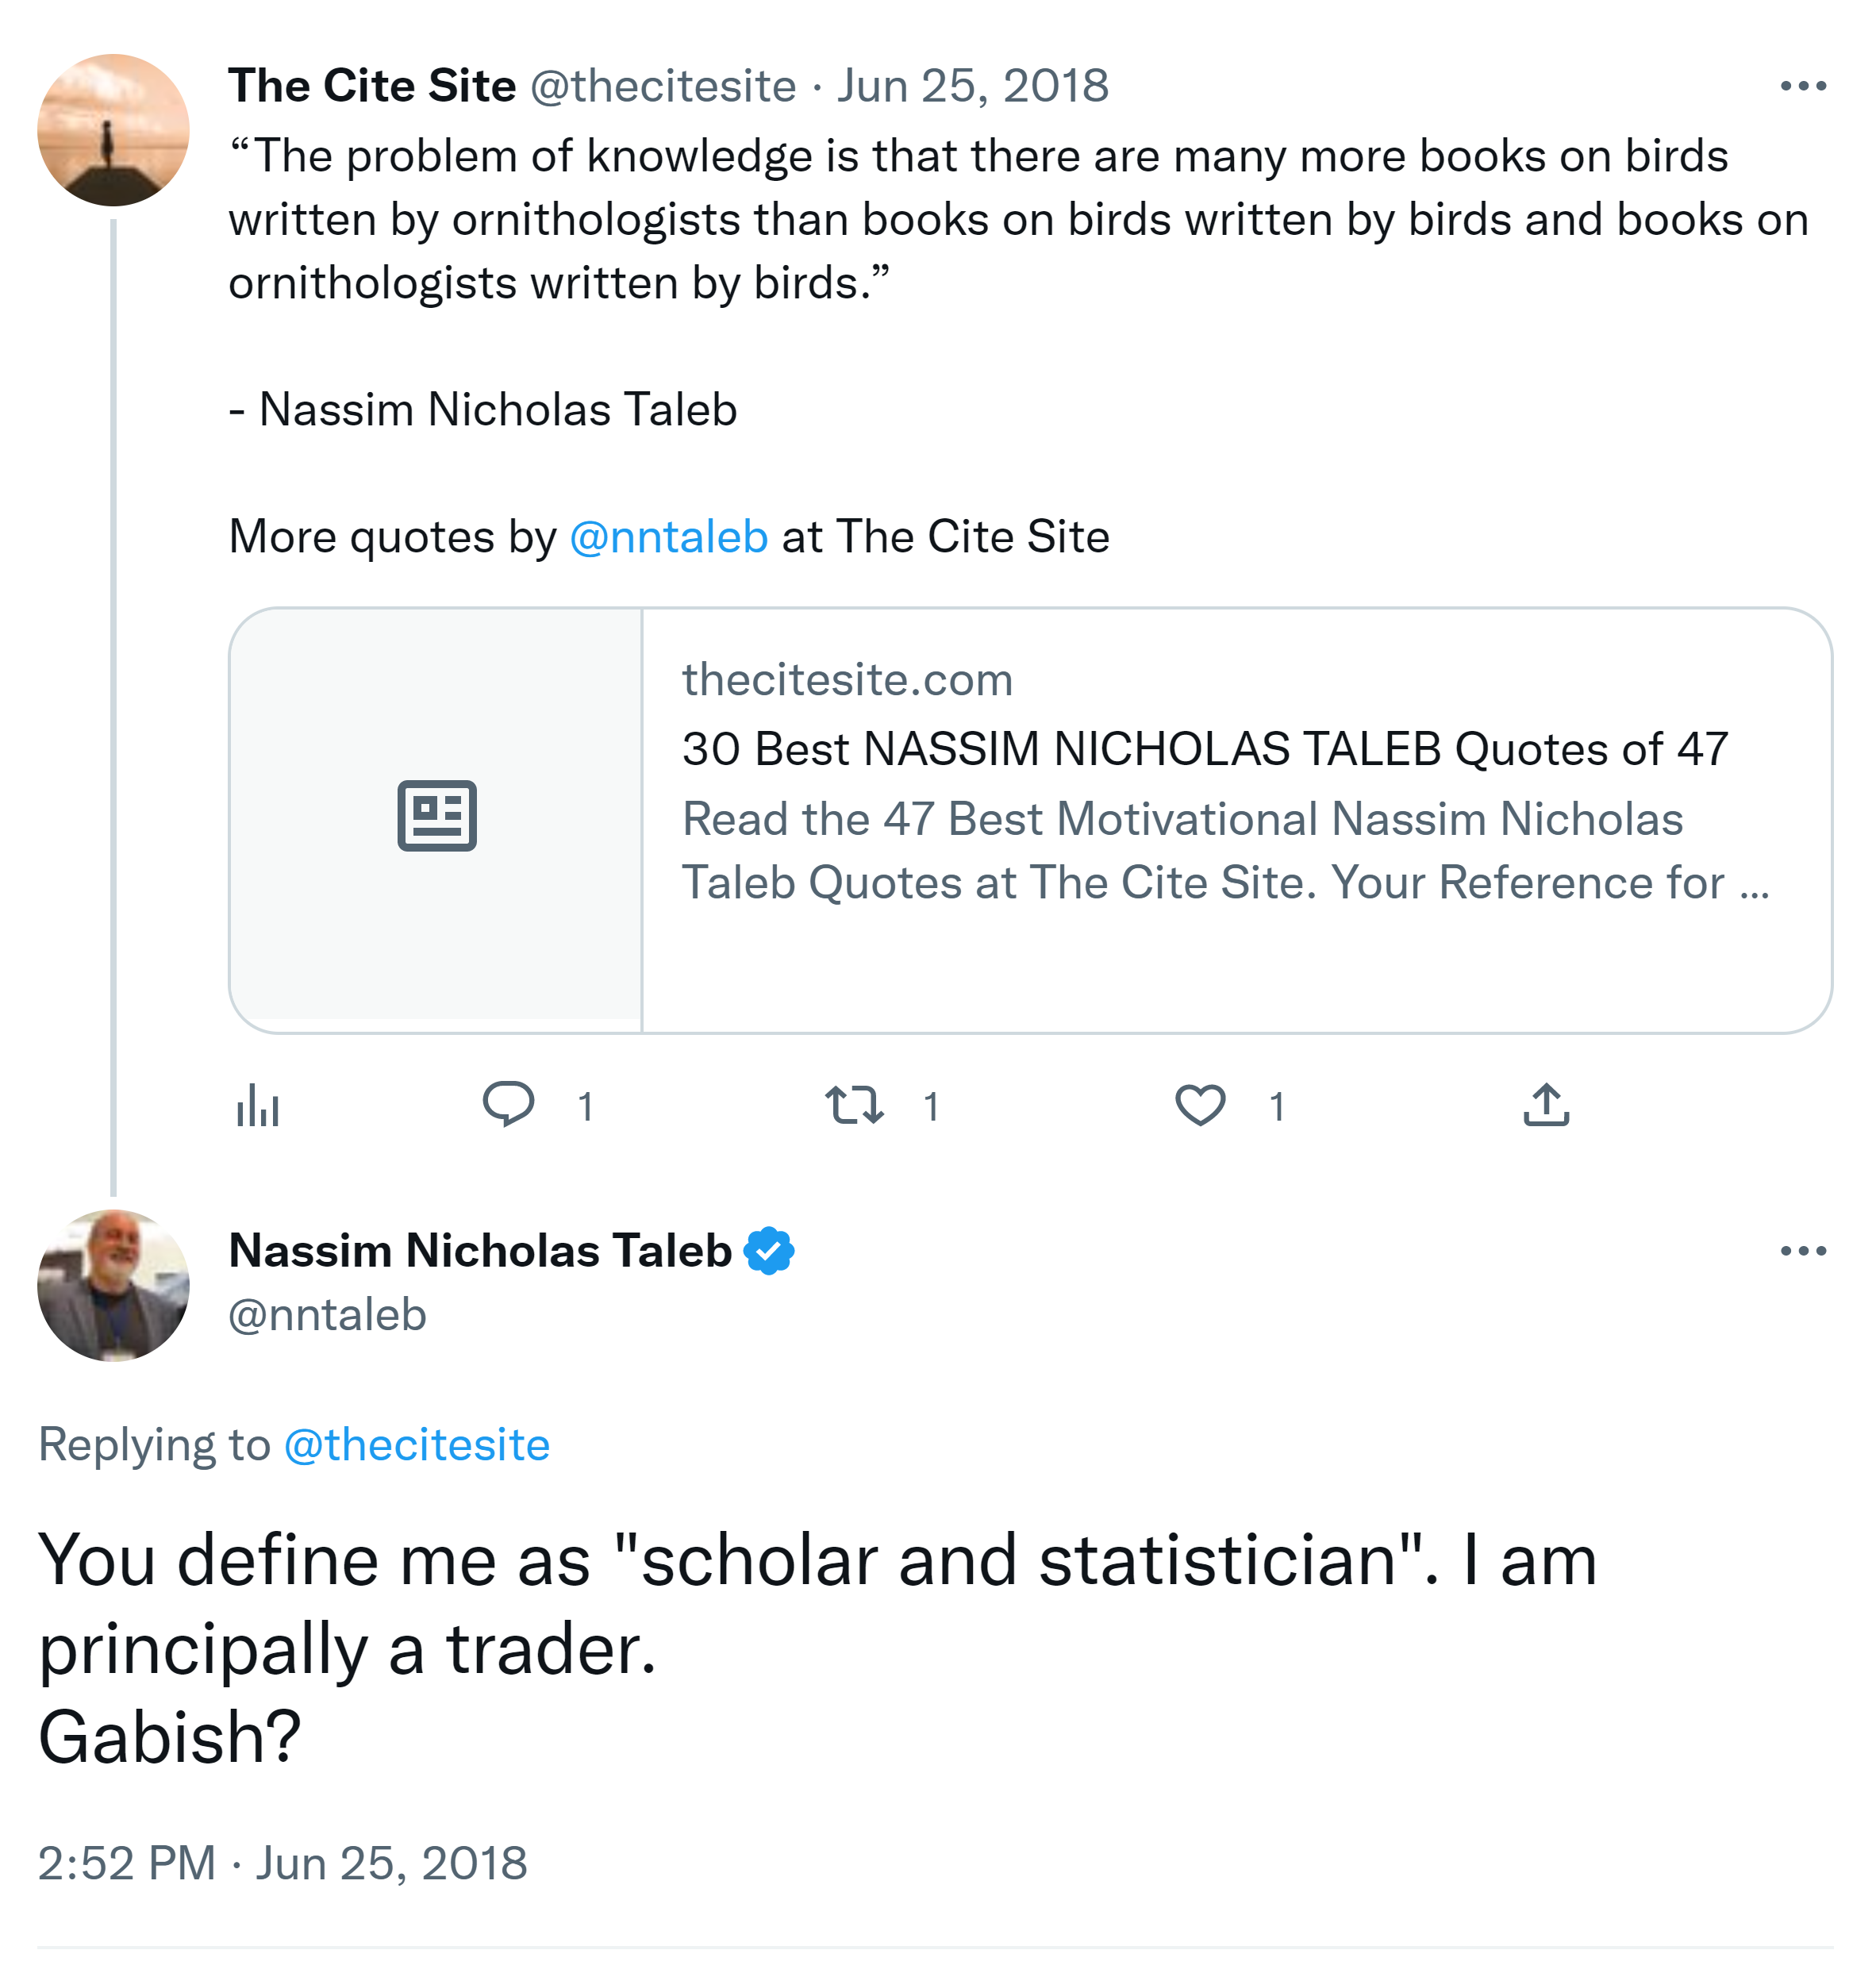Image resolution: width=1876 pixels, height=1973 pixels.
Task: Share the tweet via upload arrow icon
Action: 1546,1105
